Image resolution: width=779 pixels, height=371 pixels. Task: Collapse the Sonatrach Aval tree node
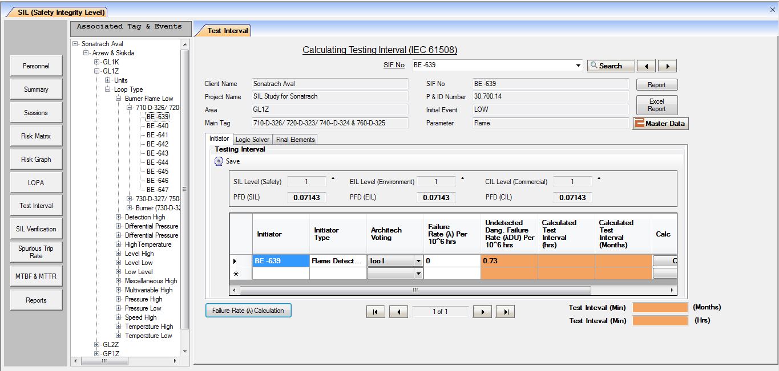tap(75, 44)
